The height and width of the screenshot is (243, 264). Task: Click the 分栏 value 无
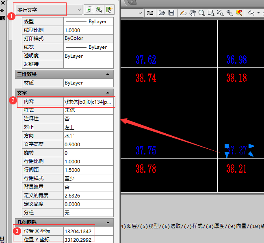point(89,213)
